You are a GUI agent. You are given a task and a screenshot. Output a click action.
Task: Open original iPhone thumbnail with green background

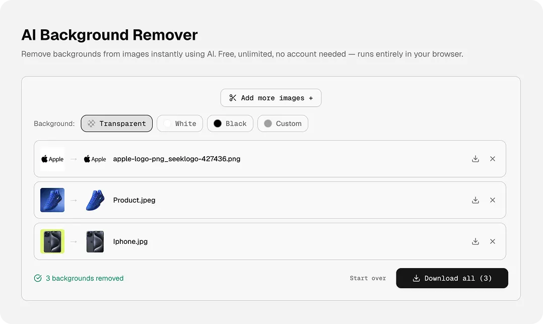click(x=52, y=241)
